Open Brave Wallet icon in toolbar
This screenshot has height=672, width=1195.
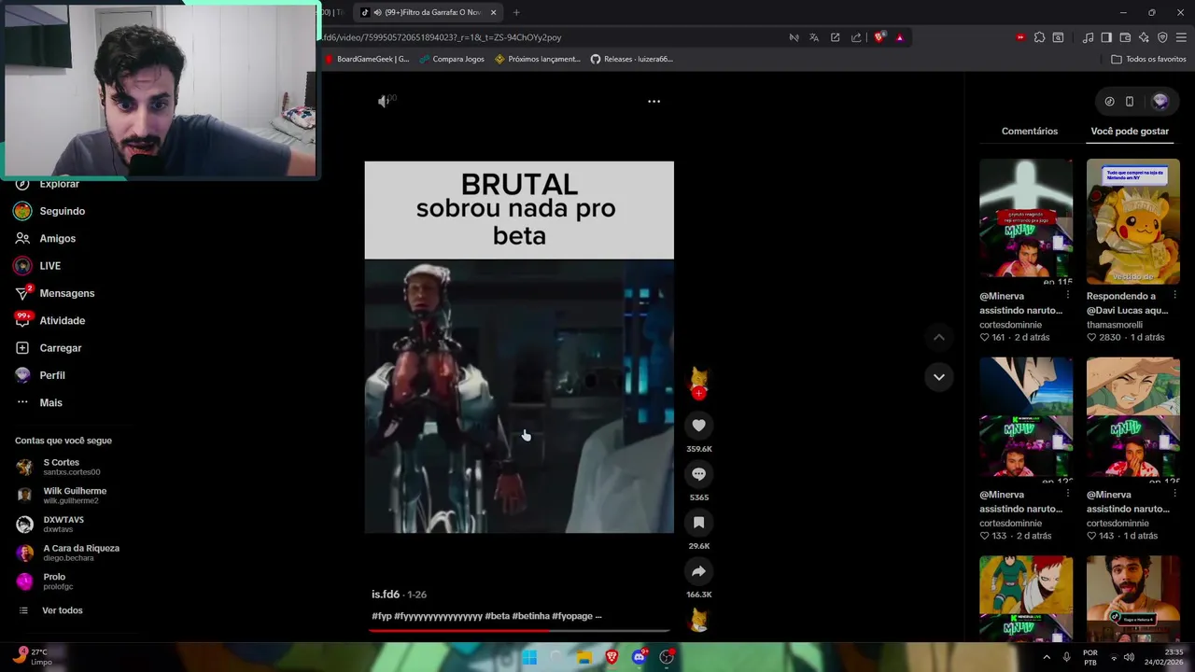pos(1125,37)
